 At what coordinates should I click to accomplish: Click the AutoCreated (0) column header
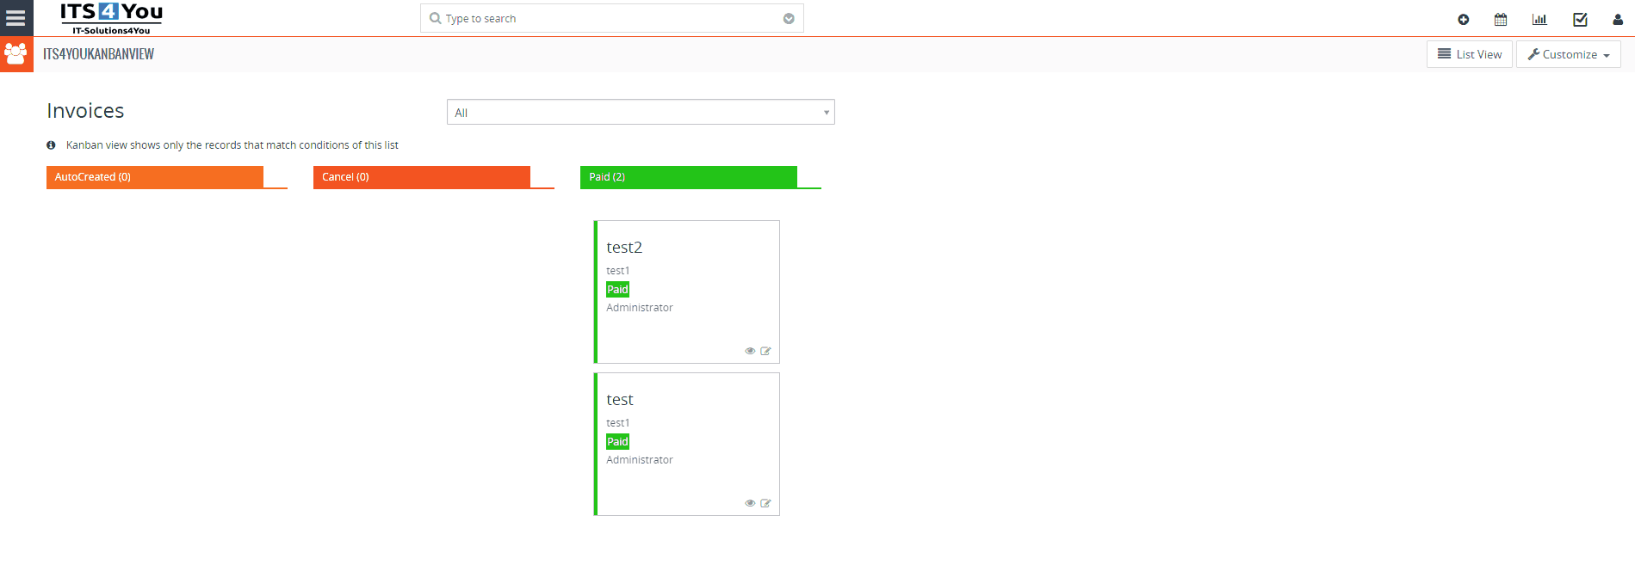[155, 177]
